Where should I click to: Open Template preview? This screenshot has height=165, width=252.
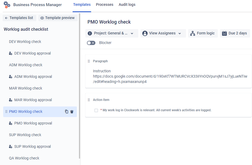pos(58,18)
